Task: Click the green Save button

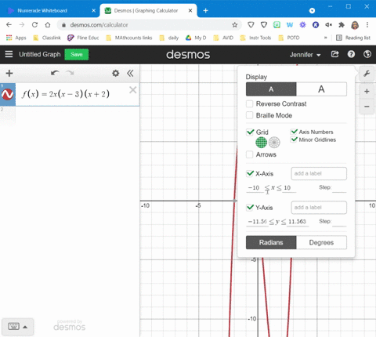Action: coord(77,54)
